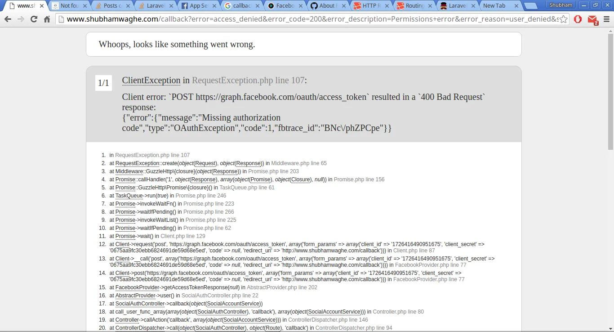Click the FacebookProvider class name in row 15

pos(138,287)
